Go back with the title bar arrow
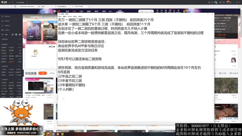The height and width of the screenshot is (136, 242). (10, 2)
